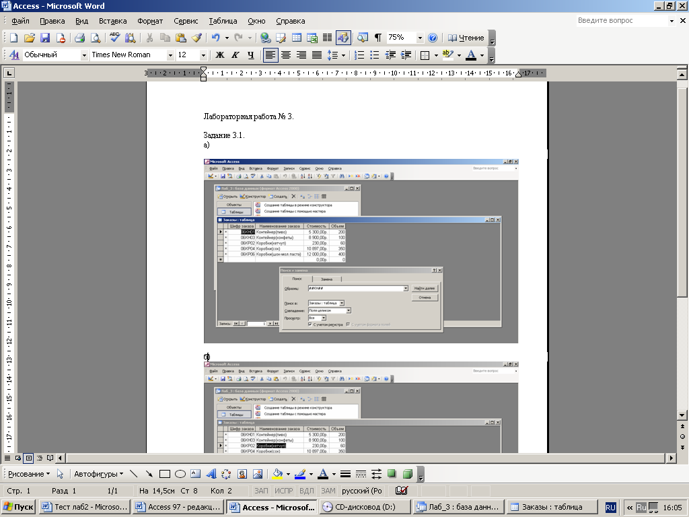Cut selection with scissors icon
The image size is (689, 517).
click(149, 38)
